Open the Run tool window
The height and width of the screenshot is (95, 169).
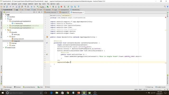(x=40, y=87)
